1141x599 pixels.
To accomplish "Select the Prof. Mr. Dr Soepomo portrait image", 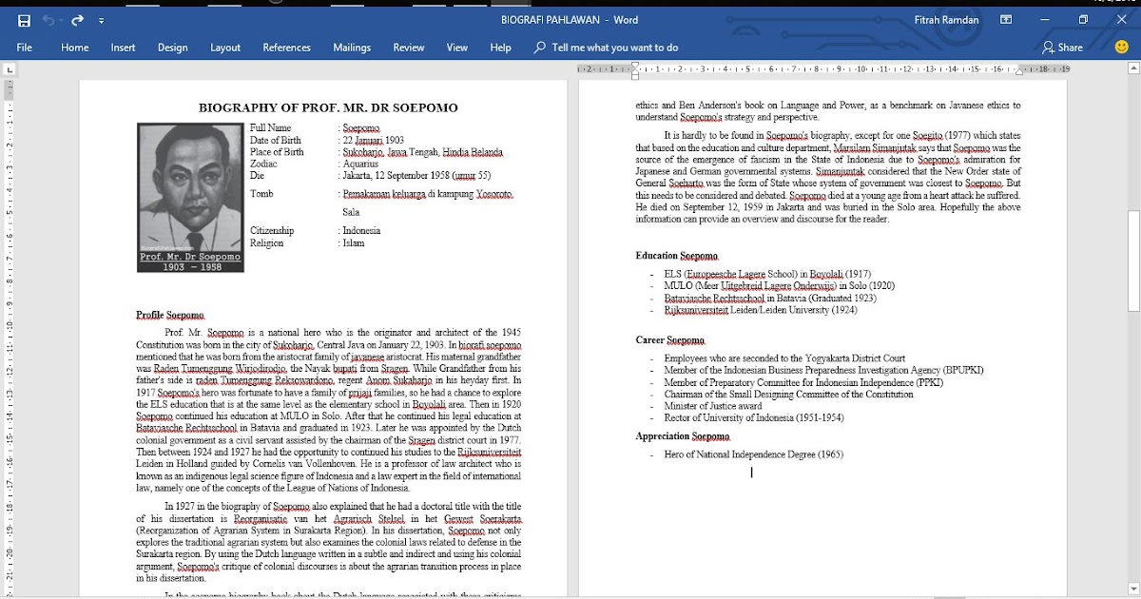I will pyautogui.click(x=190, y=197).
